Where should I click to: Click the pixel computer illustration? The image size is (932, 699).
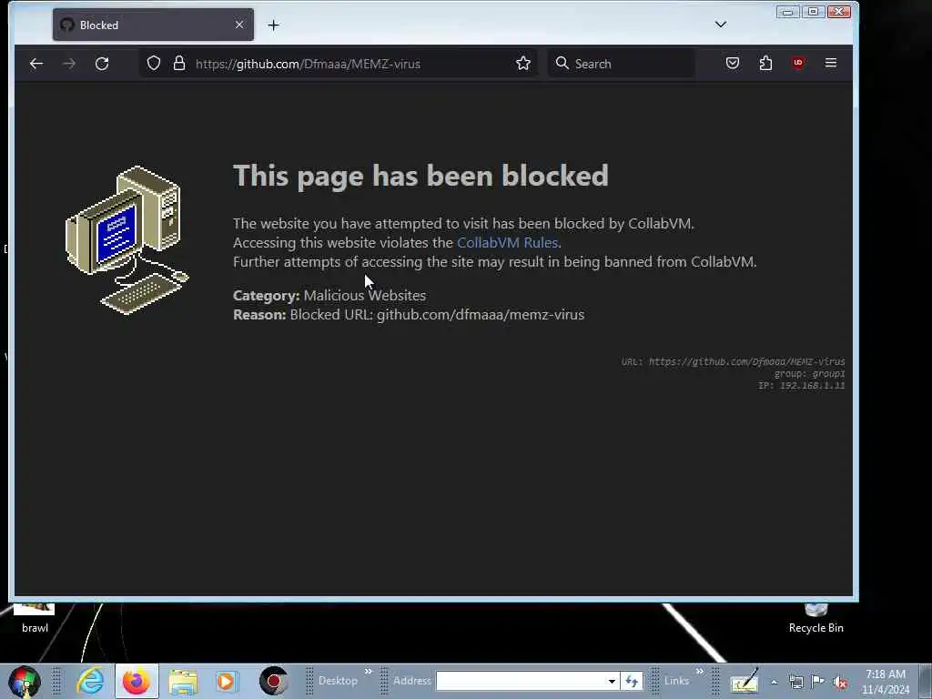127,240
